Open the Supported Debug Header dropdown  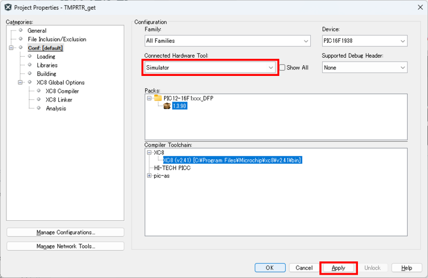364,68
